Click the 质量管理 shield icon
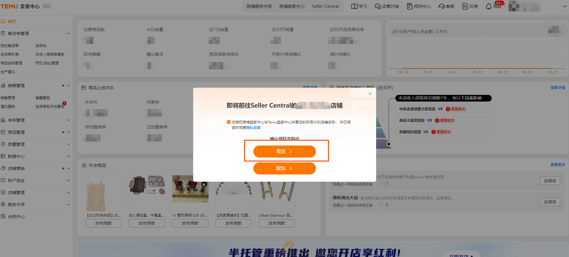This screenshot has height=257, width=569. (3, 144)
